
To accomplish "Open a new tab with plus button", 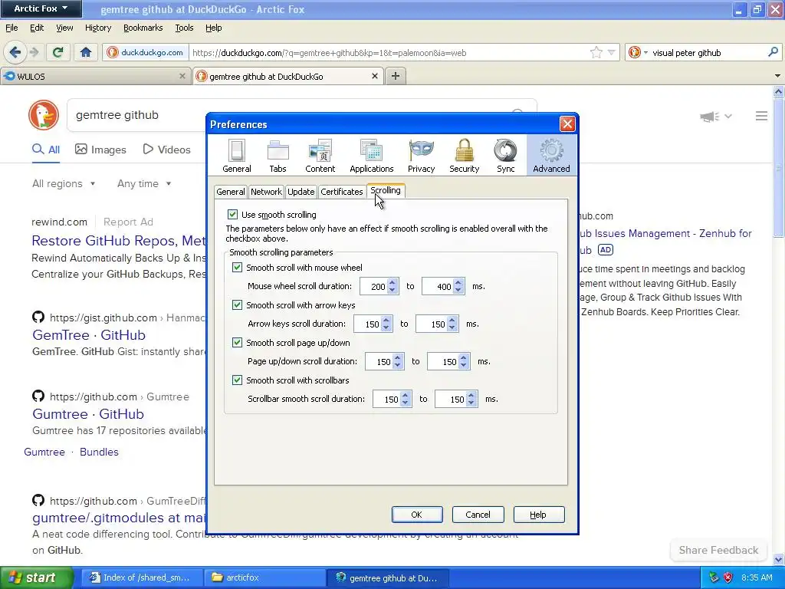I will tap(396, 76).
